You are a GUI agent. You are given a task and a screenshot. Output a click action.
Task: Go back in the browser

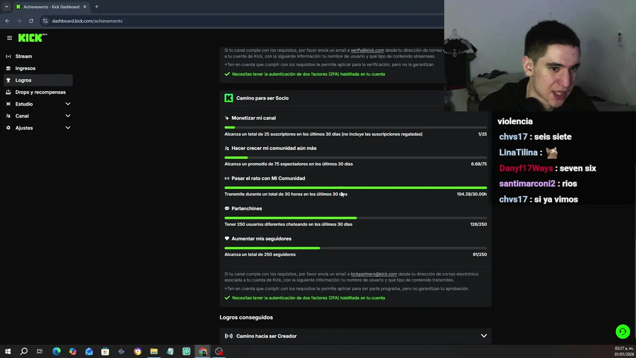click(7, 21)
